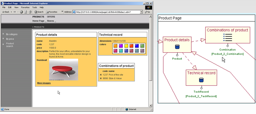Pick the mauve gray color swatch
This screenshot has height=114, width=256.
142,51
